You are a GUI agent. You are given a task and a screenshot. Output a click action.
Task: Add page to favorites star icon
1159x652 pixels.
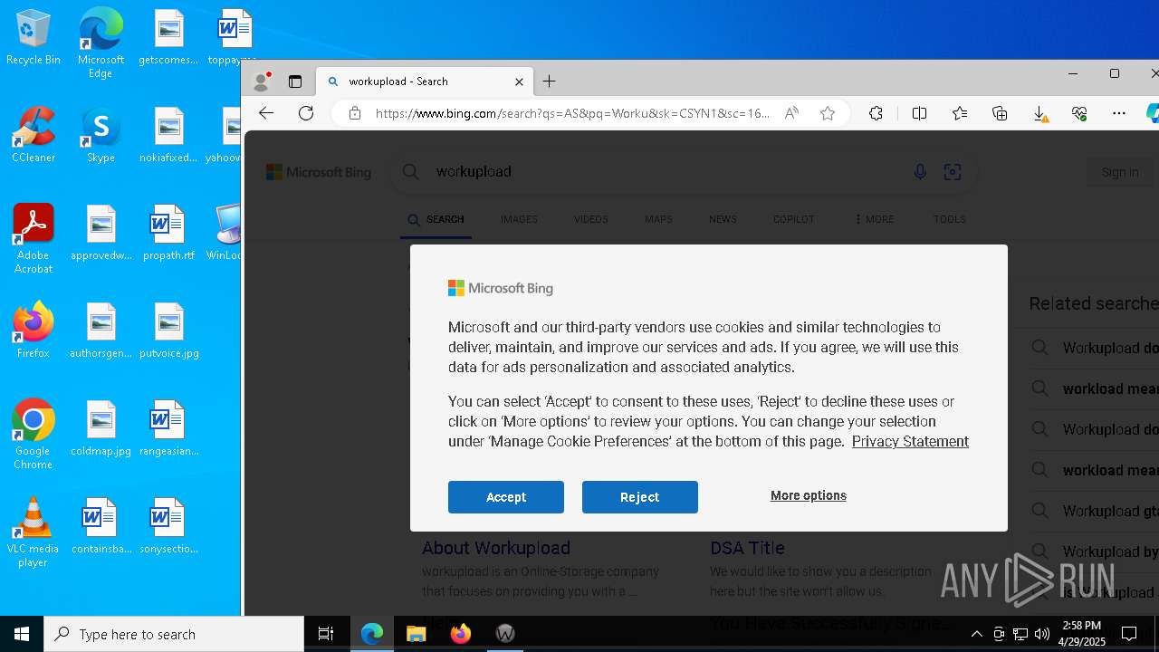[827, 113]
